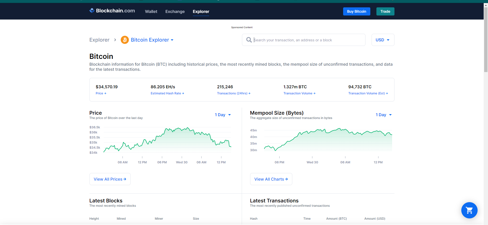Click the 94,732 BTC value
488x225 pixels.
[360, 87]
